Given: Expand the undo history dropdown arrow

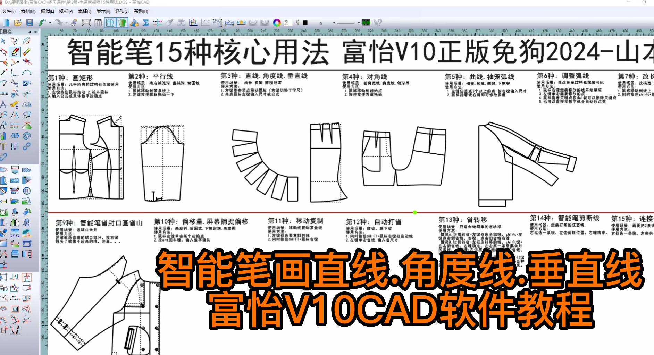Looking at the screenshot, I should point(50,23).
